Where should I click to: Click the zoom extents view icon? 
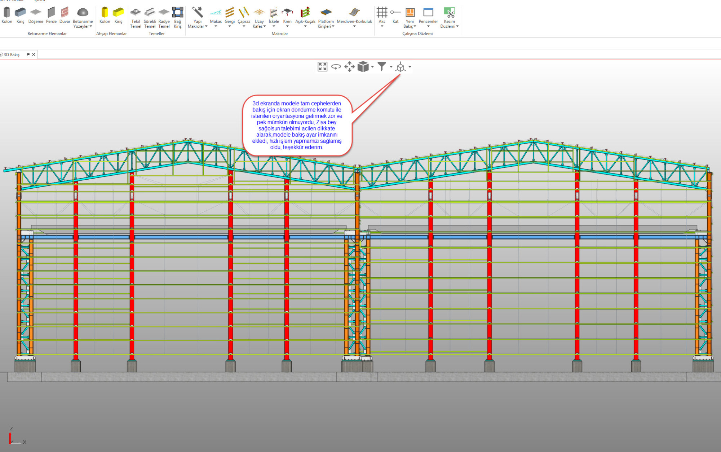pos(322,67)
